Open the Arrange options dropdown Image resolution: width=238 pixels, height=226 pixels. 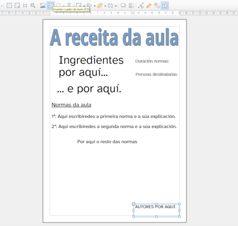coord(105,5)
